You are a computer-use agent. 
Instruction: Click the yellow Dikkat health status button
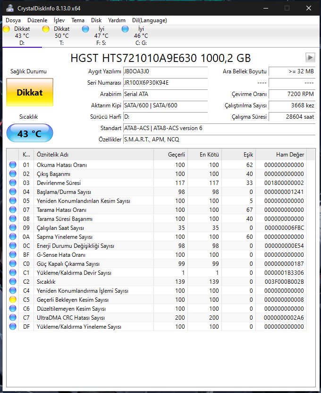click(30, 92)
